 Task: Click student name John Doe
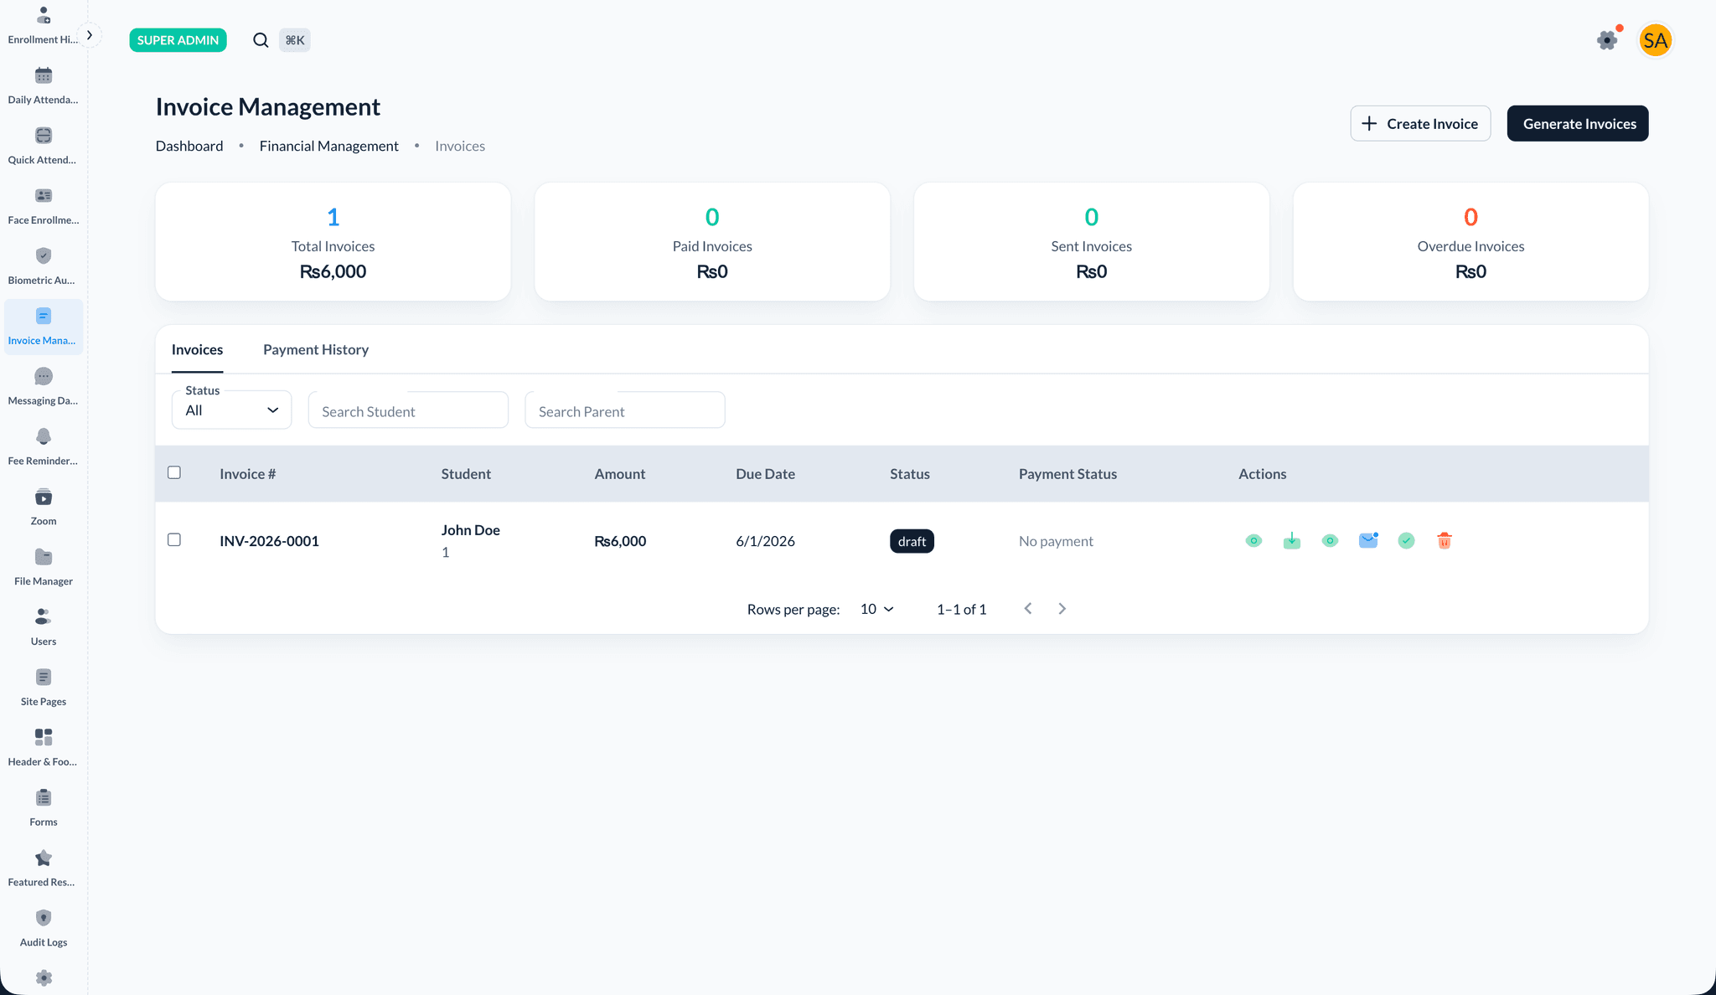pos(471,530)
